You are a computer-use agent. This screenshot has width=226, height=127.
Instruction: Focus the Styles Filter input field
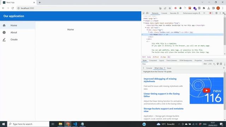172,64
